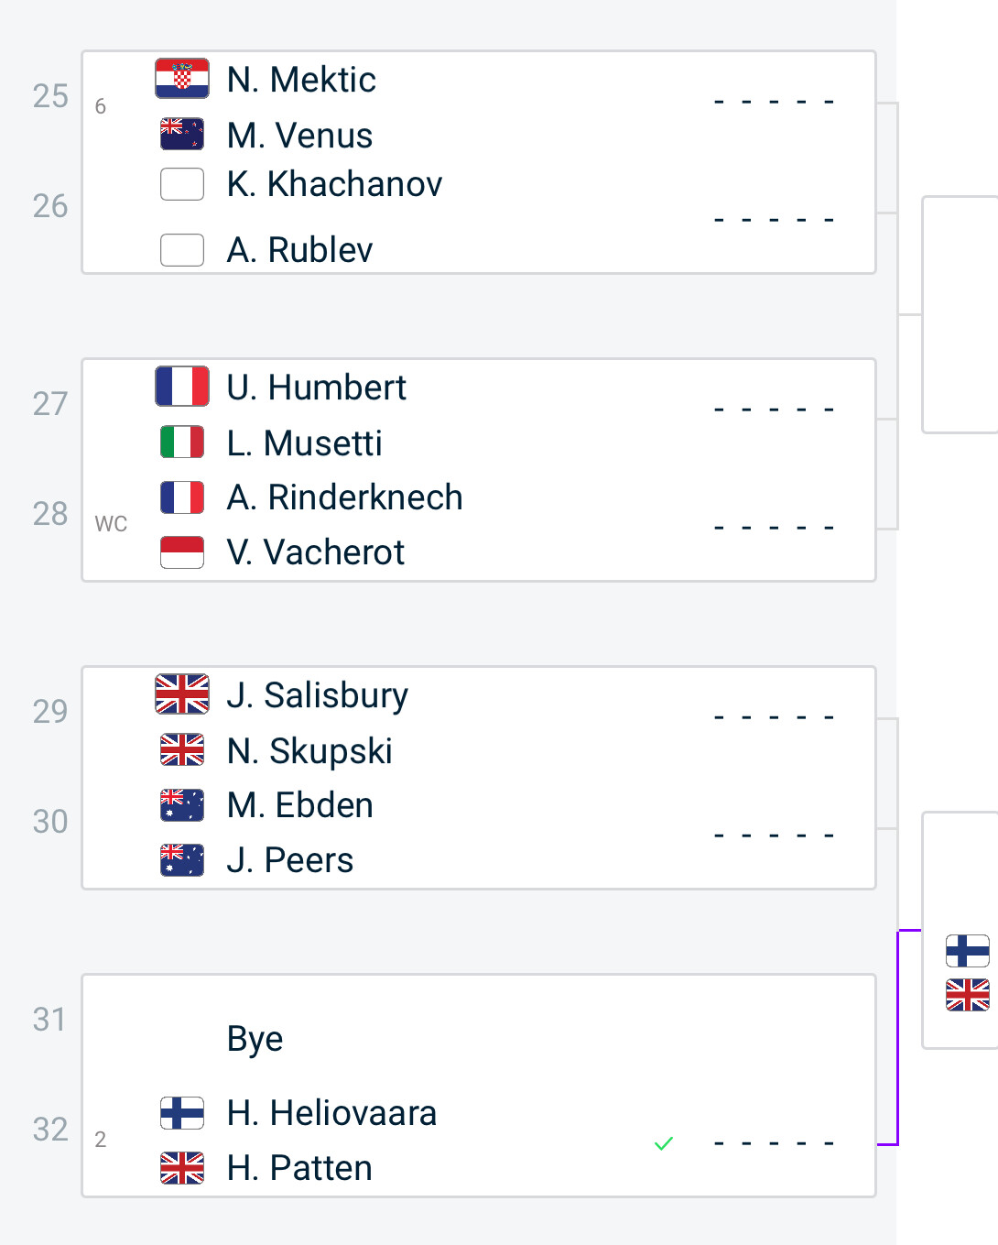Viewport: 998px width, 1245px height.
Task: Click the green checkmark next to Heliovaara/Patten
Action: click(664, 1143)
